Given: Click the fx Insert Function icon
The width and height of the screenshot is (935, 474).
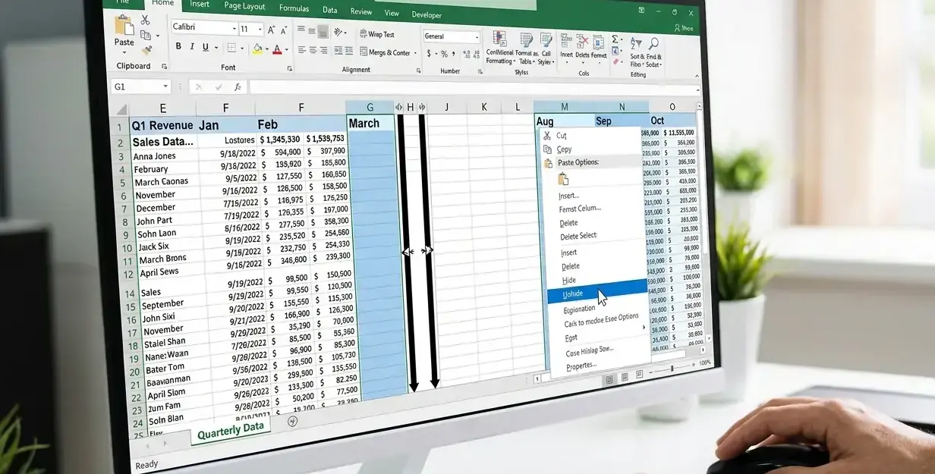Looking at the screenshot, I should [x=238, y=87].
